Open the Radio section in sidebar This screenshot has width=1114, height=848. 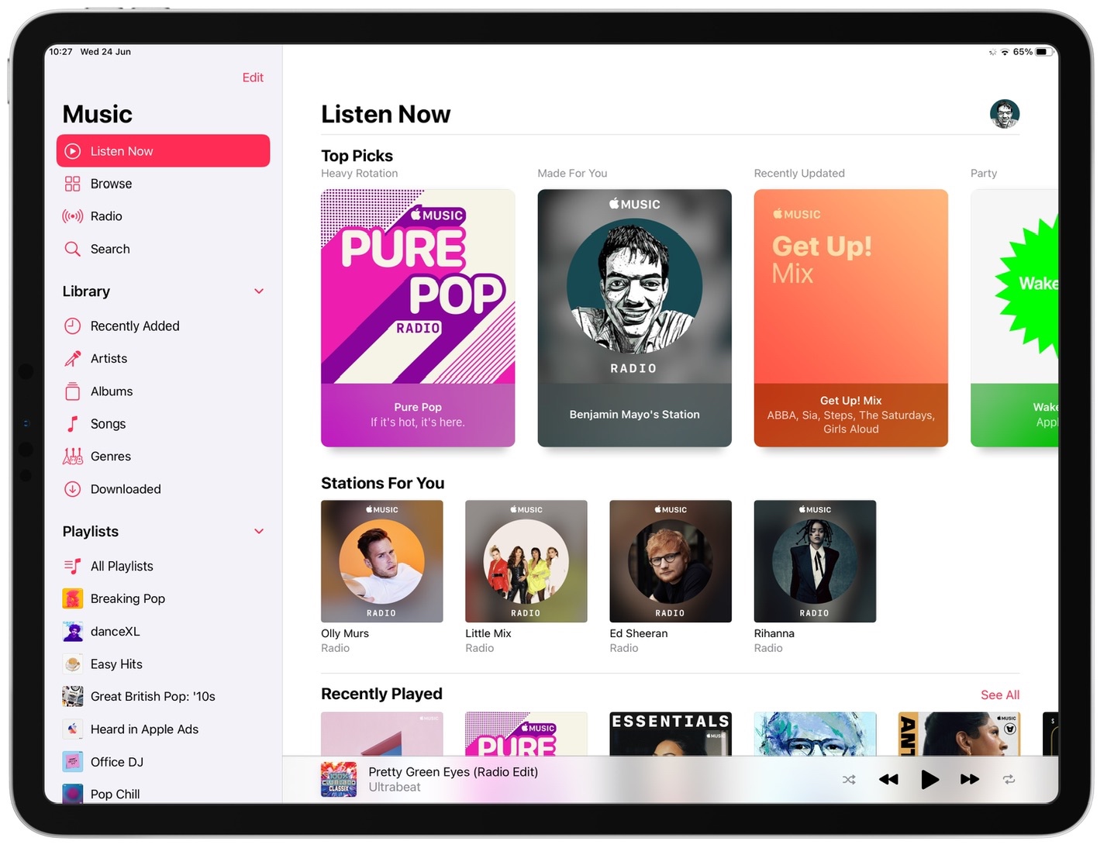click(107, 215)
